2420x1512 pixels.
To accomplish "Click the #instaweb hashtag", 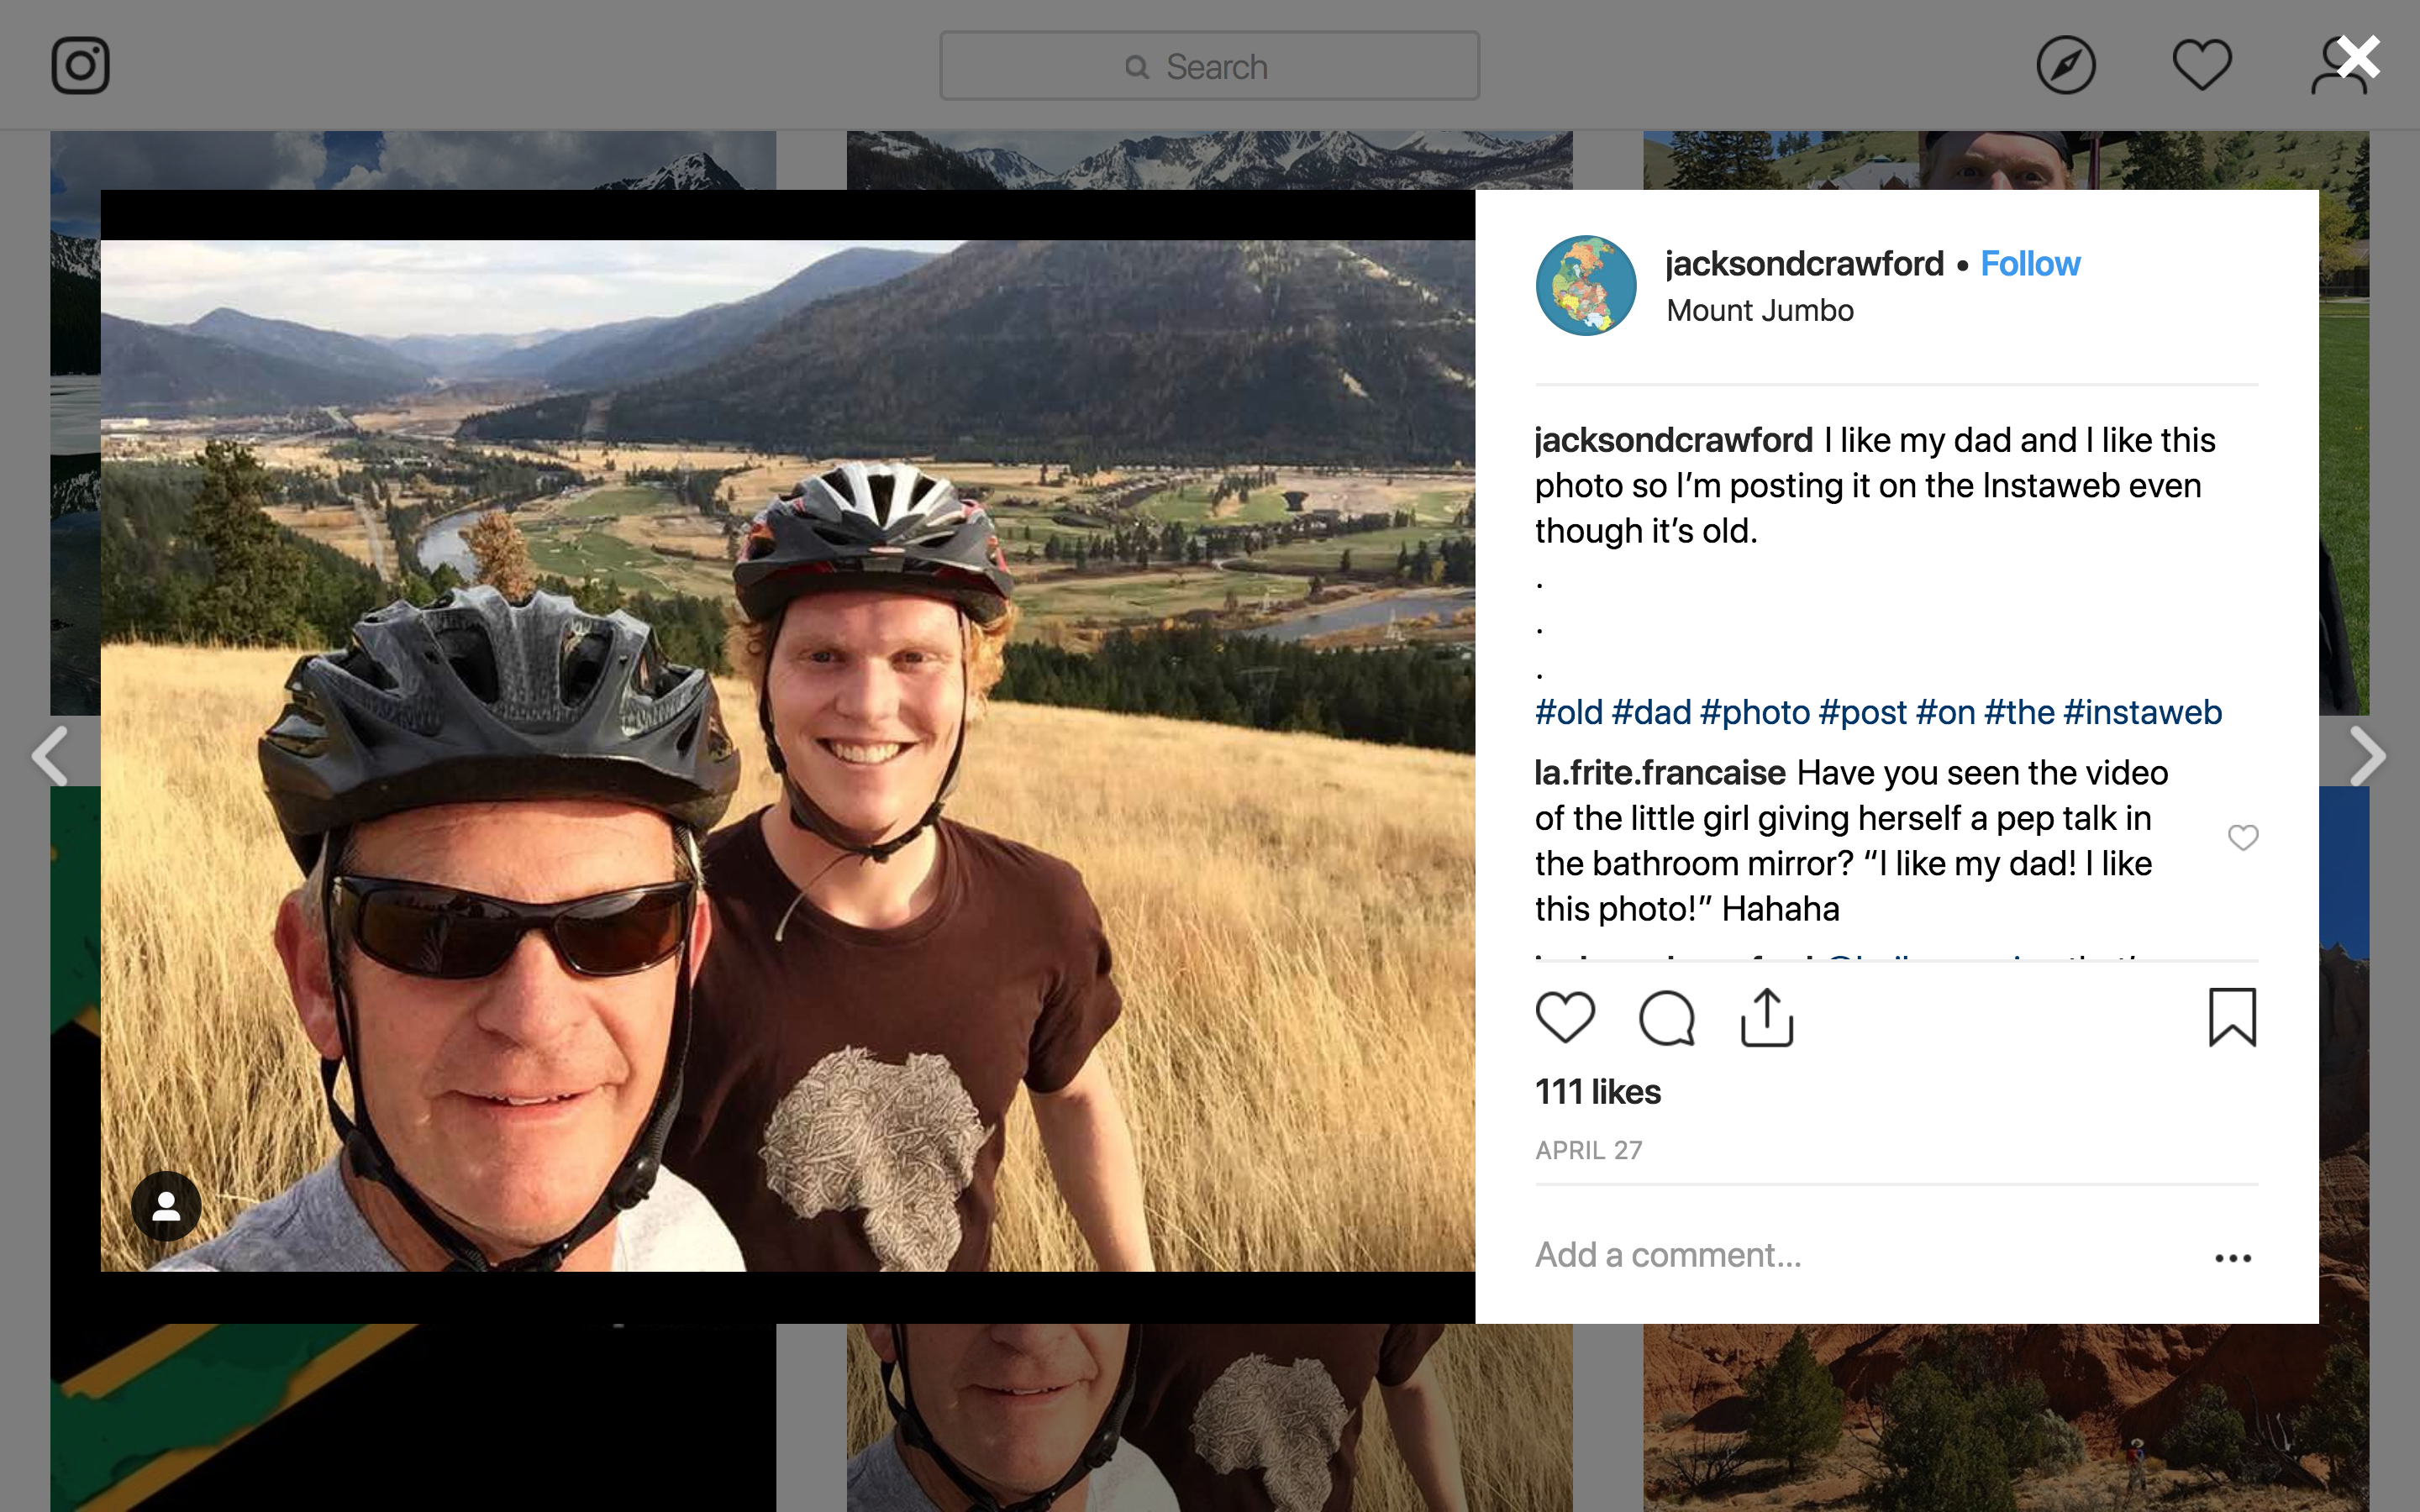I will click(x=2142, y=713).
